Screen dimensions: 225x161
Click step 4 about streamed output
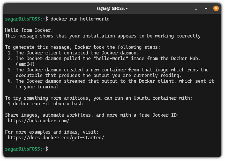tap(110, 81)
